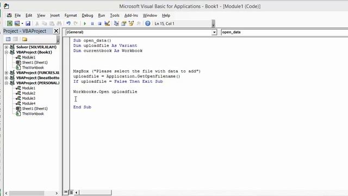The height and width of the screenshot is (196, 348).
Task: Click the Toolbox icon
Action: (139, 23)
